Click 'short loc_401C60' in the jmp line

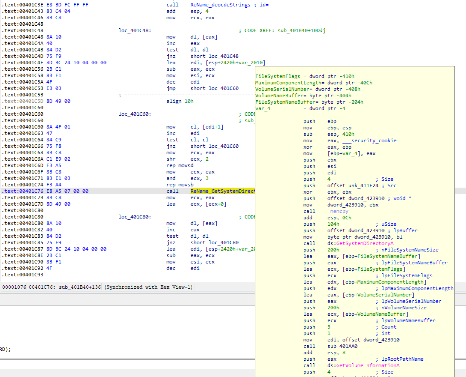214,88
